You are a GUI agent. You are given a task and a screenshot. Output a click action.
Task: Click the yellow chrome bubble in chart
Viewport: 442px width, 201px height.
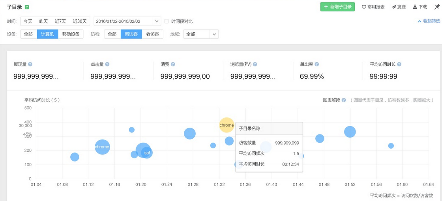[227, 125]
